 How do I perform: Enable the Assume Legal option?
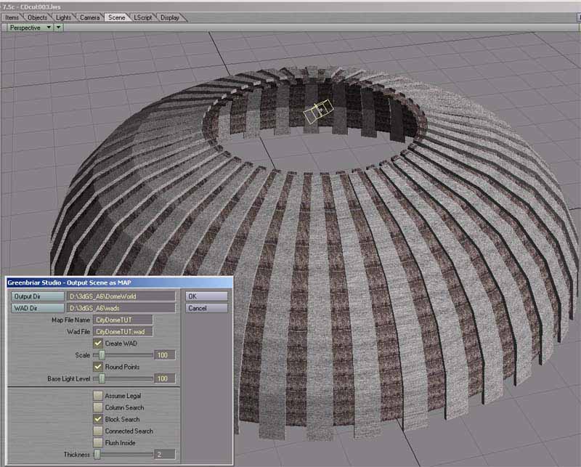pyautogui.click(x=98, y=396)
